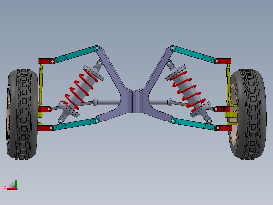Click the red X axis of the triad
The width and height of the screenshot is (273, 205).
(11, 189)
